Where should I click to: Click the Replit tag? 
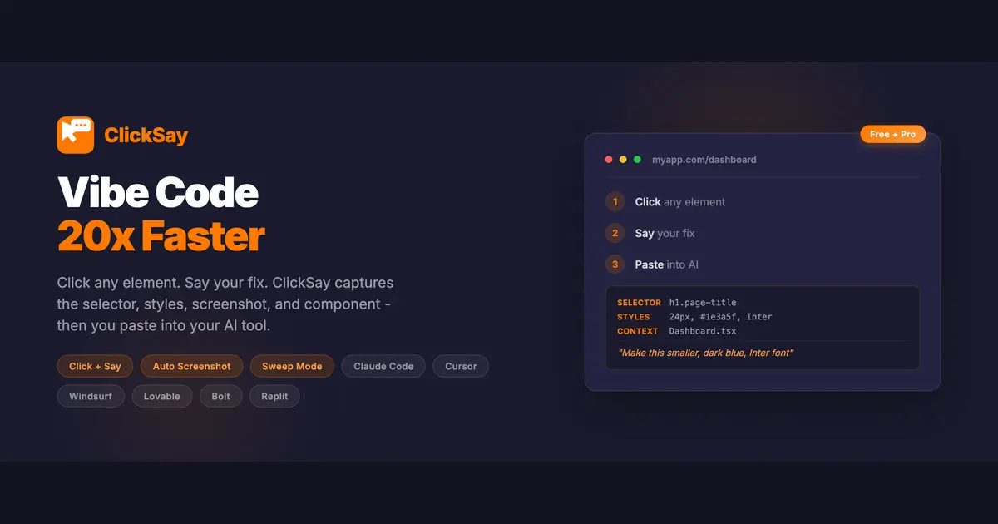(274, 396)
